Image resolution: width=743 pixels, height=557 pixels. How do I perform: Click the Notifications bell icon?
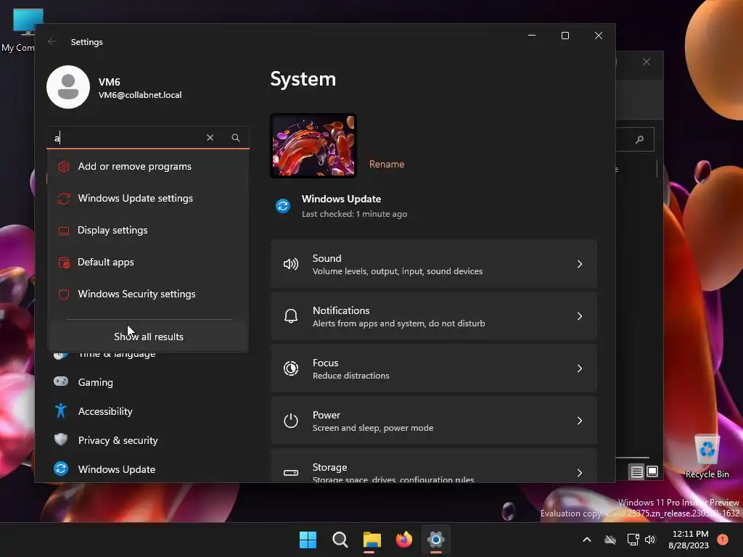(291, 316)
